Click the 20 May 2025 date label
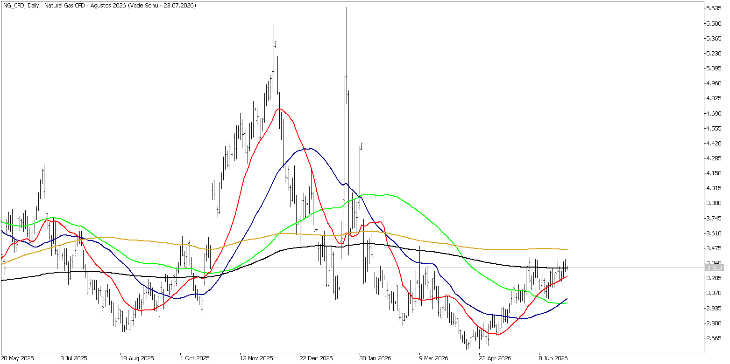730x364 pixels. (x=18, y=359)
